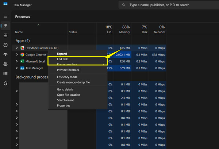Expand the Microsoft Excel process group

[x=17, y=61]
